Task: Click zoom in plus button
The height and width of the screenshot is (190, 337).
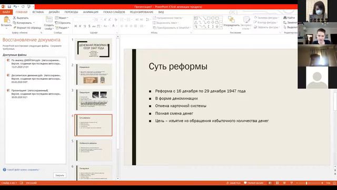Action: pos(322,183)
